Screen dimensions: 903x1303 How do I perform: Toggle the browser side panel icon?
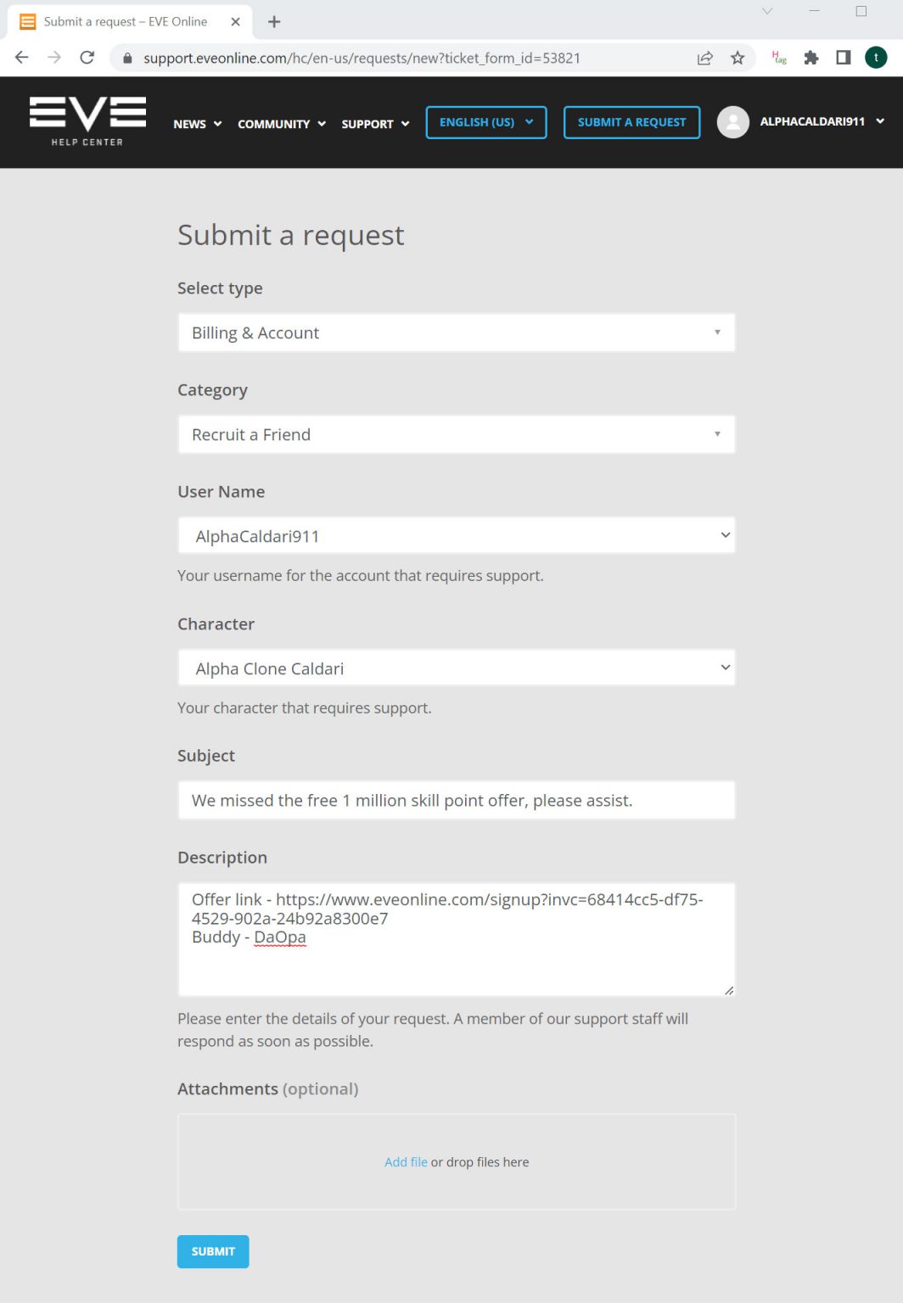tap(843, 58)
